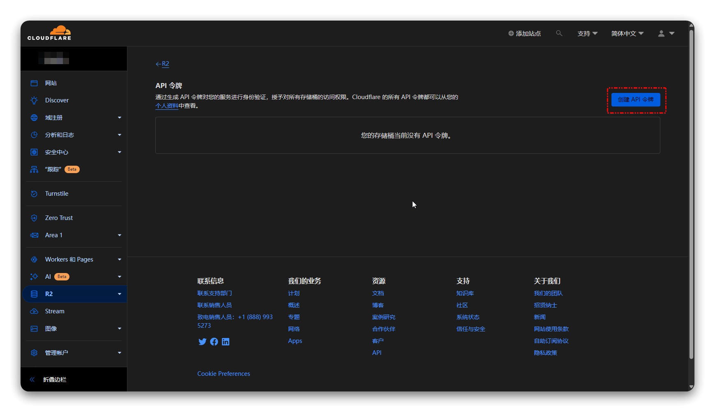
Task: Open the 个人资料 link
Action: pyautogui.click(x=167, y=106)
